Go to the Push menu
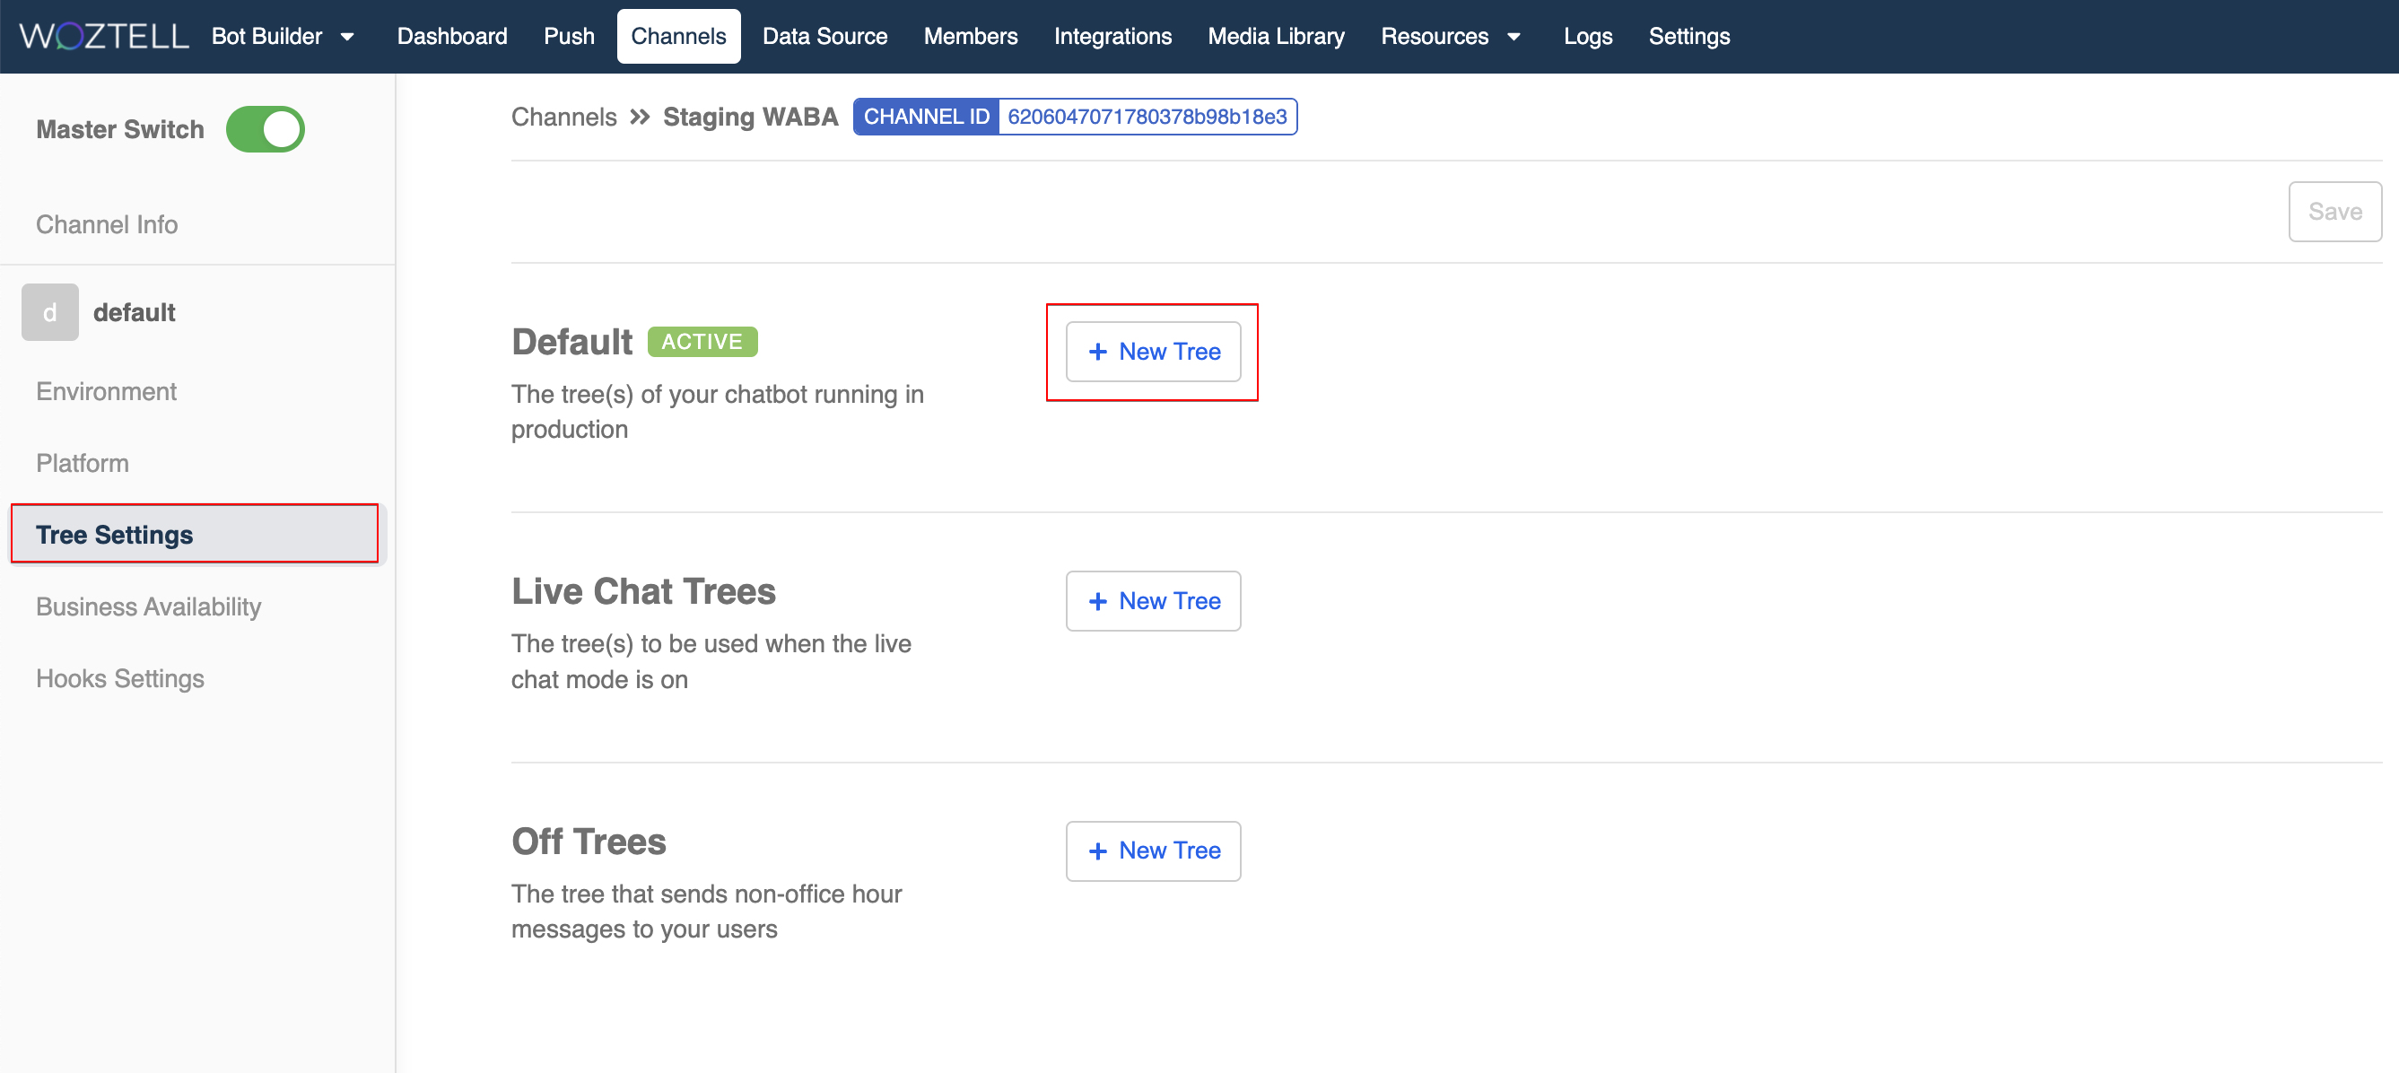The width and height of the screenshot is (2399, 1073). point(569,36)
